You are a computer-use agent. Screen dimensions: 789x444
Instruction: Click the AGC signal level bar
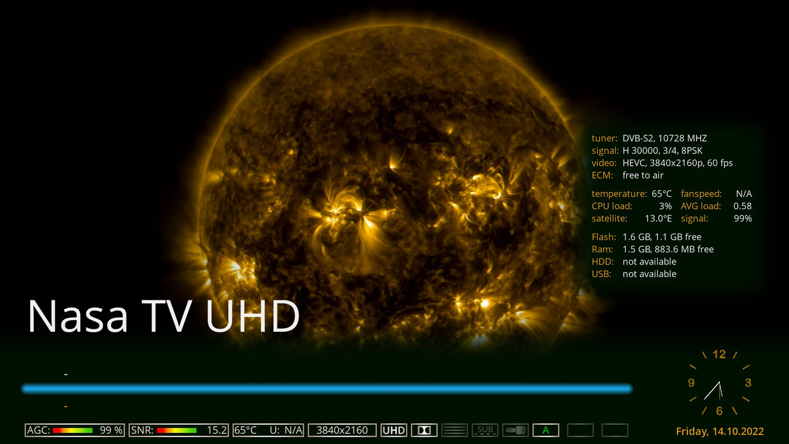click(x=73, y=430)
